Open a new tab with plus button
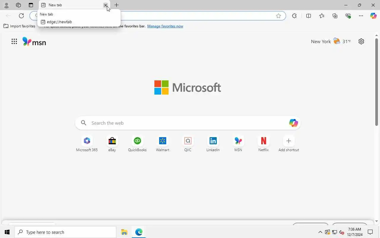The image size is (380, 238). tap(117, 5)
